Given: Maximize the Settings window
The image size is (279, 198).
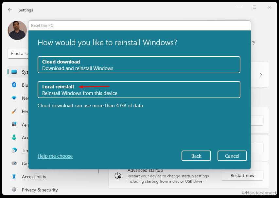Looking at the screenshot, I should coord(254,7).
